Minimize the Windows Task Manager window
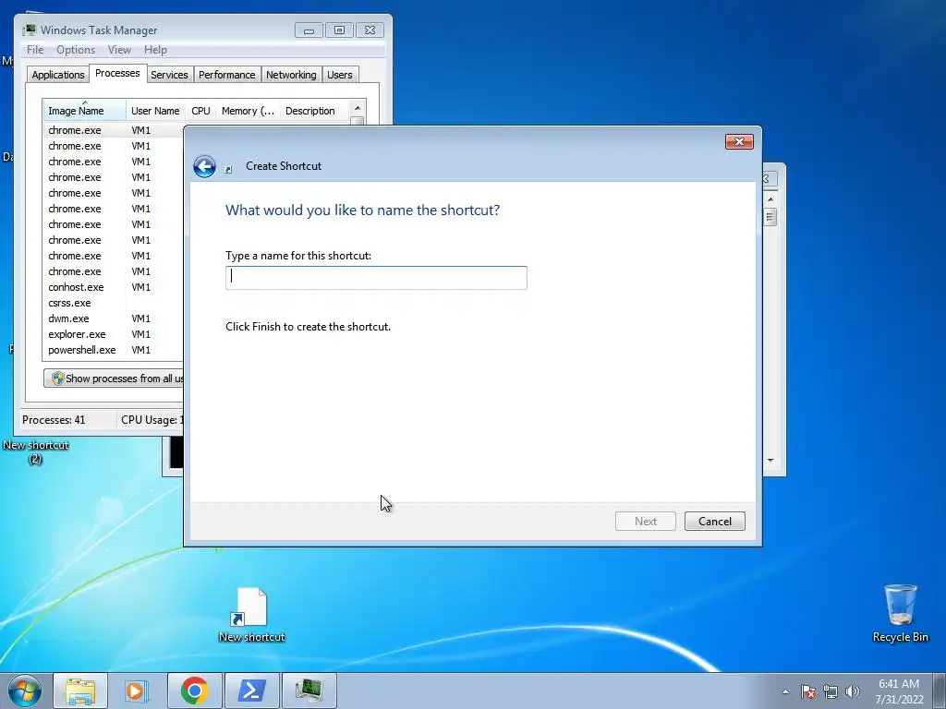946x709 pixels. tap(309, 30)
